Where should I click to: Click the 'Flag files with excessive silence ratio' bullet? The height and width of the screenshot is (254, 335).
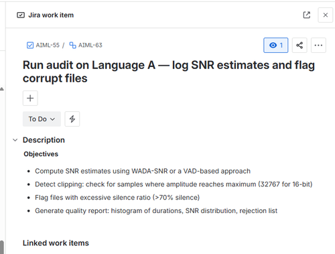(117, 198)
